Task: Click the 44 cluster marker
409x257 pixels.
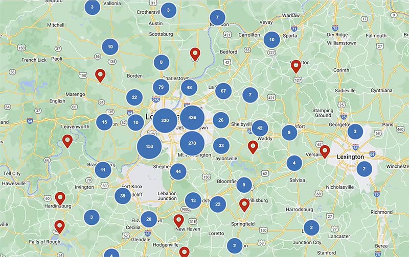Action: point(178,172)
